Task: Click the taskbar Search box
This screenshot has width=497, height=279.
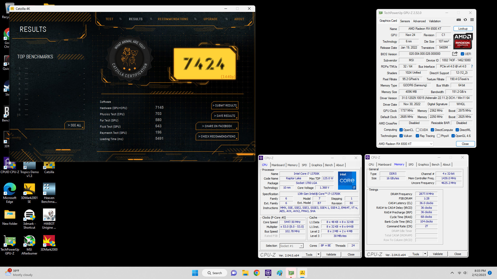Action: click(x=215, y=273)
